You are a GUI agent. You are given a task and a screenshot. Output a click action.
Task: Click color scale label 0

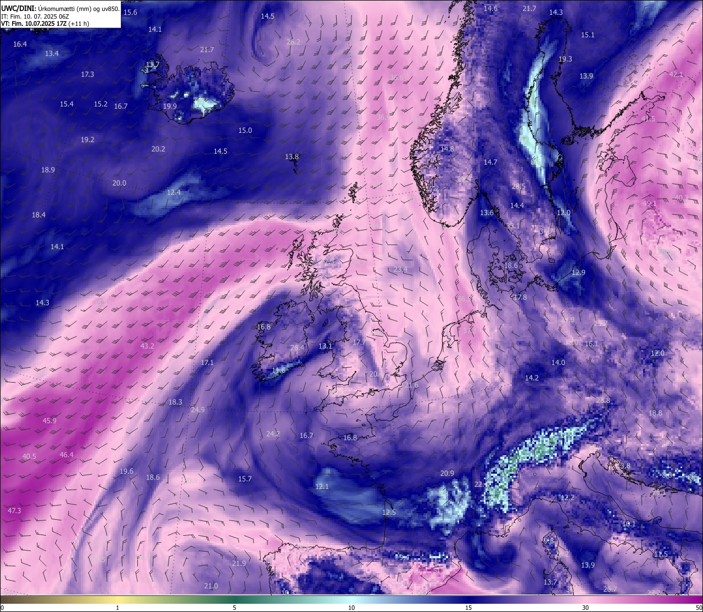(x=2, y=608)
